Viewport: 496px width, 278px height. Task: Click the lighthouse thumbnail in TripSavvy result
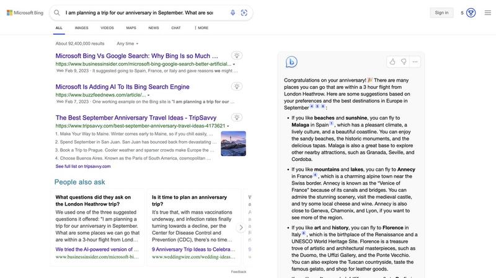(234, 144)
